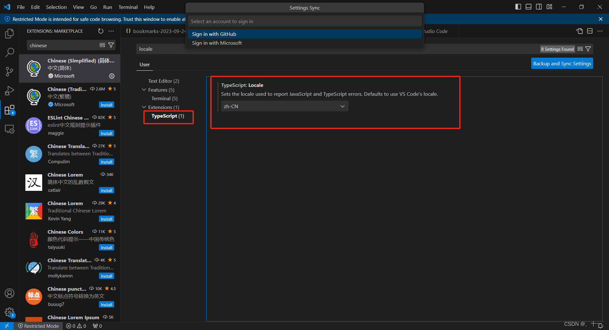Choose Sign in with GitHub
Image resolution: width=609 pixels, height=330 pixels.
coord(304,34)
